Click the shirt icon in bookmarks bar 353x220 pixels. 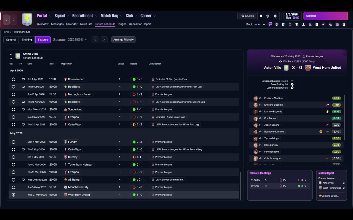click(x=277, y=24)
